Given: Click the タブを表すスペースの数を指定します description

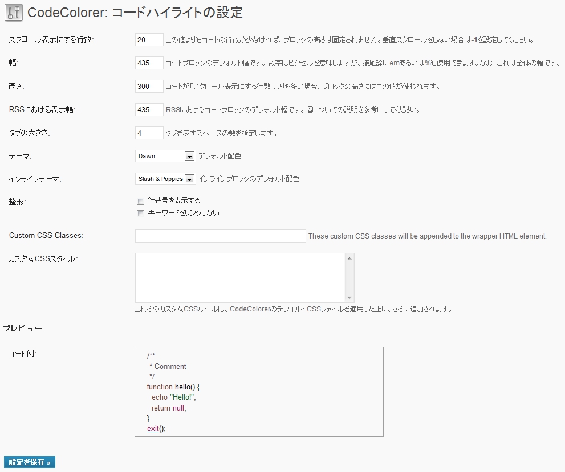Looking at the screenshot, I should (x=221, y=133).
